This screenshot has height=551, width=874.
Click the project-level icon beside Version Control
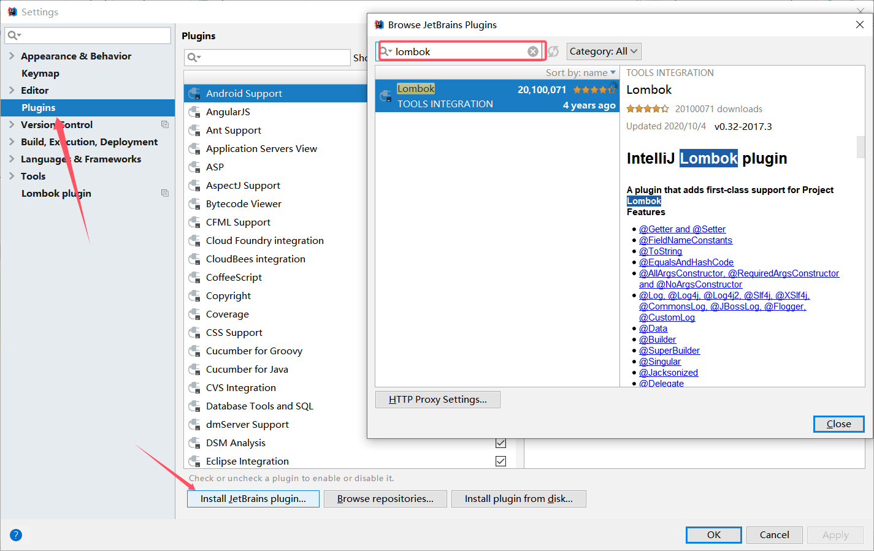[x=165, y=124]
